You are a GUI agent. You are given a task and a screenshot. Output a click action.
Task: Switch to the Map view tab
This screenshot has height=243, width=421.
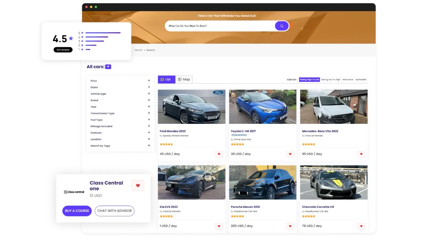(x=184, y=79)
